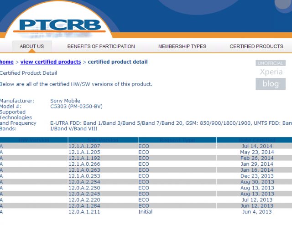Click the PTCRB logo
Image resolution: width=292 pixels, height=225 pixels.
click(60, 26)
